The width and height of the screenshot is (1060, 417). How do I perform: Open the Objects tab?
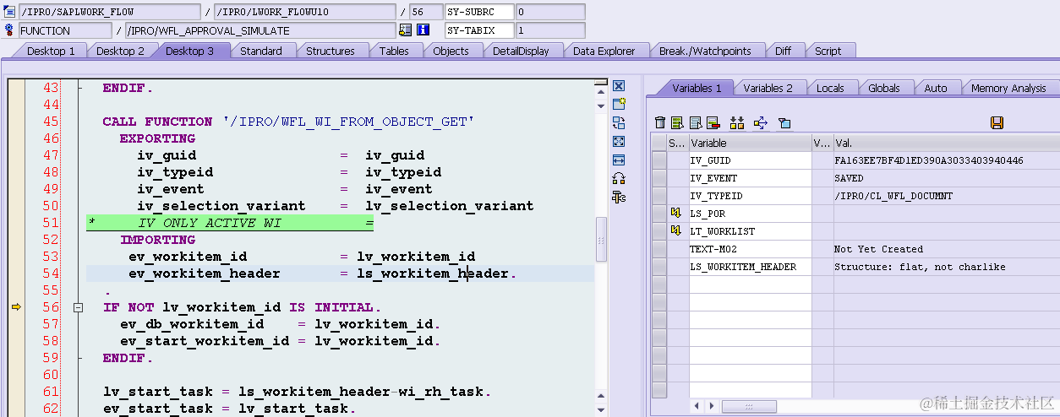451,51
